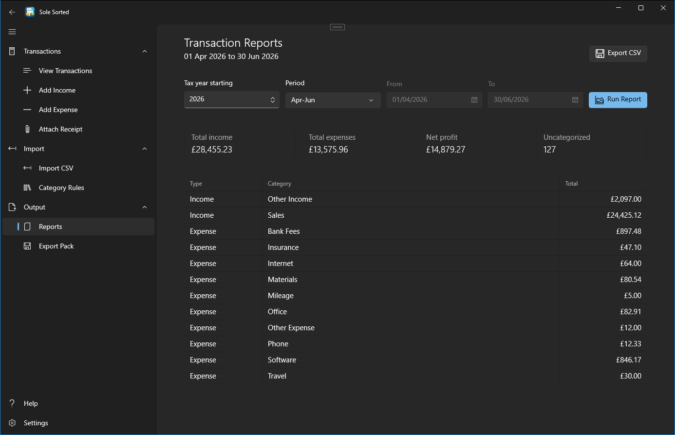Viewport: 675px width, 435px height.
Task: Select the Other Income row
Action: (415, 199)
